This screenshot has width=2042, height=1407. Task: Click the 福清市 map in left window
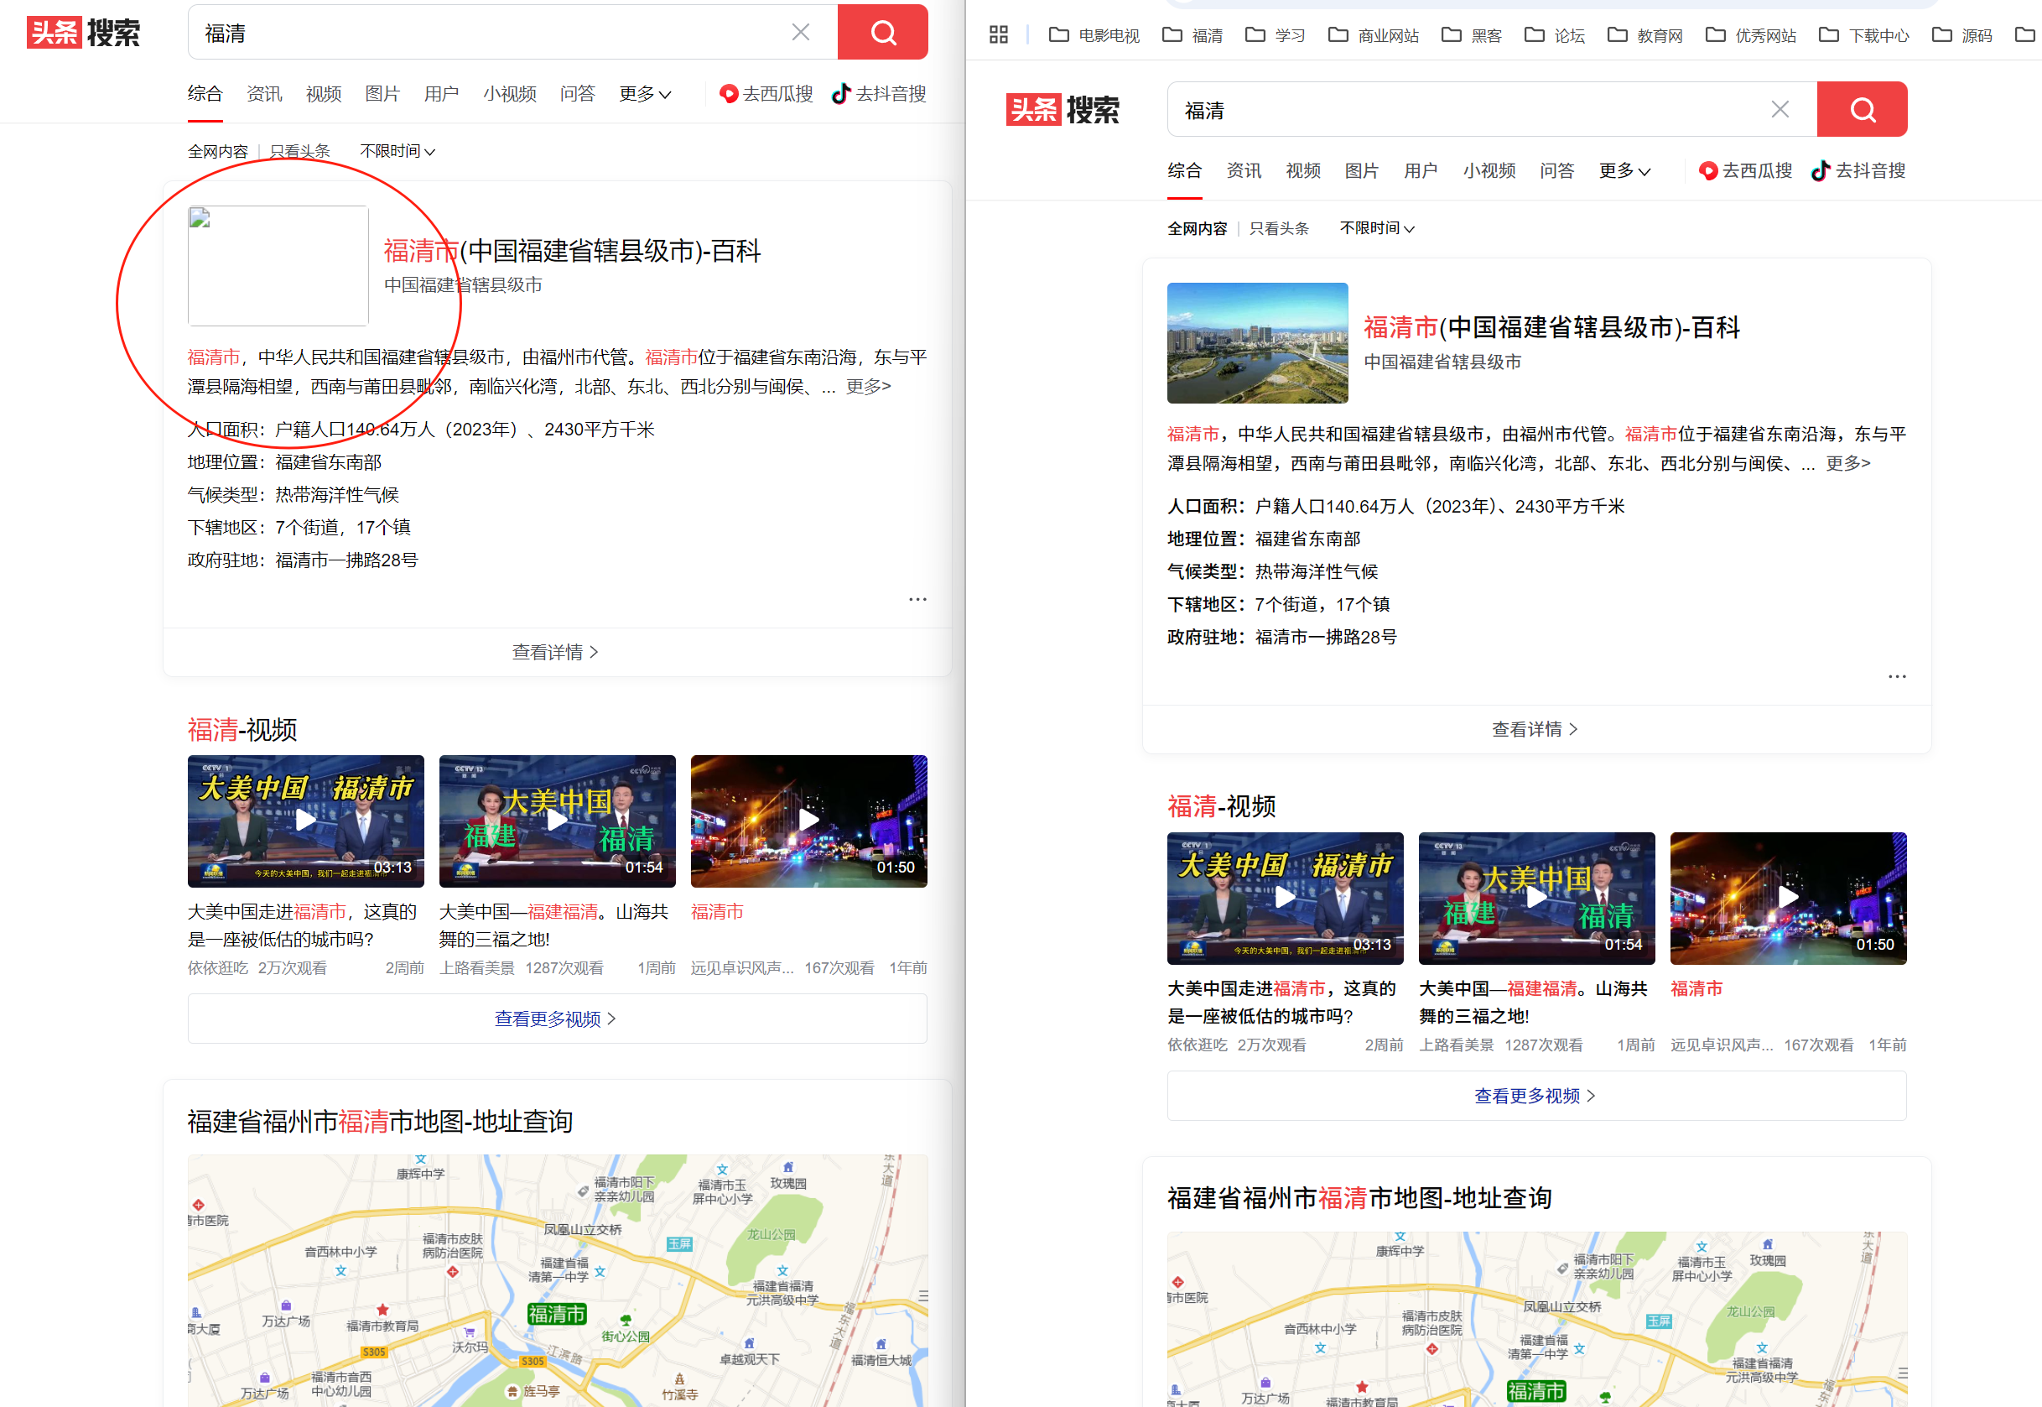(557, 1280)
